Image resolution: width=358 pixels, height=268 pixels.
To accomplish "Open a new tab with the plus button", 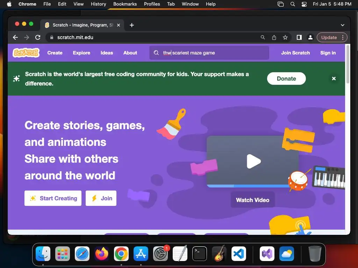I will tap(132, 25).
